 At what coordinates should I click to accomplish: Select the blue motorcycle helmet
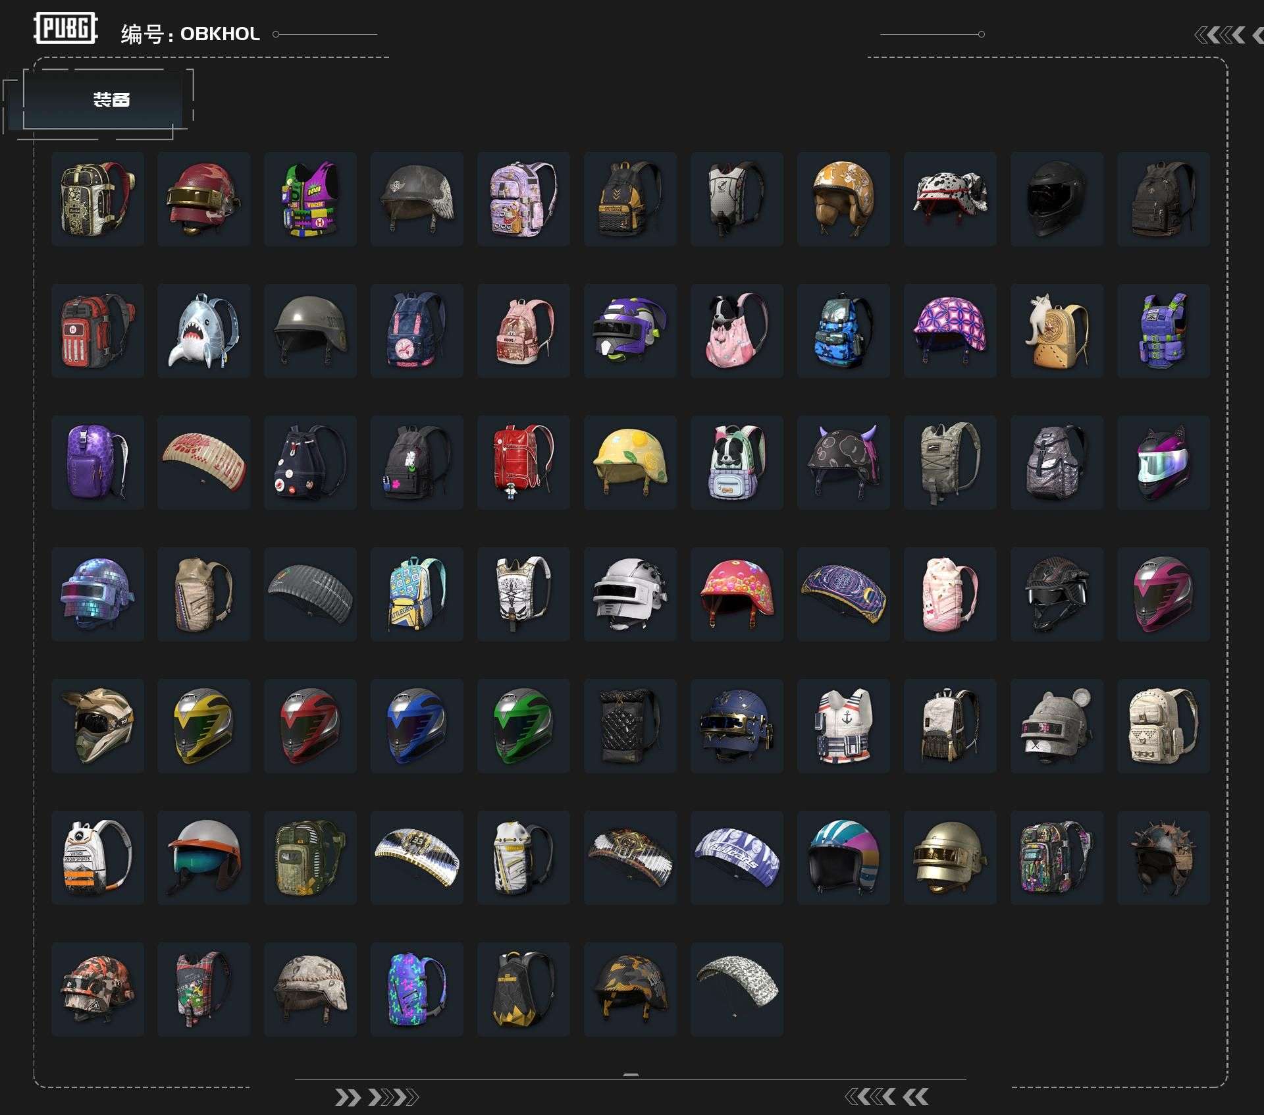pyautogui.click(x=417, y=726)
